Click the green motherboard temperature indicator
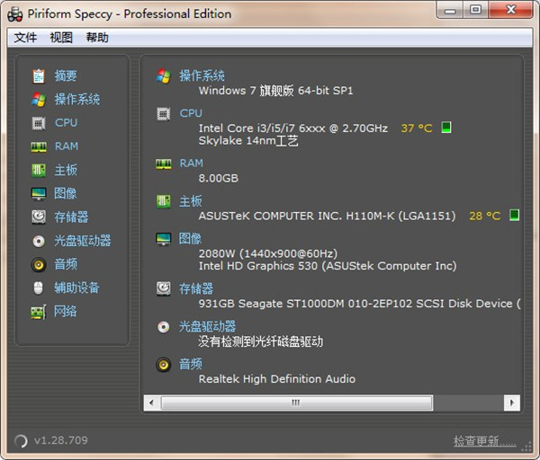Screen dimensions: 540x460 tap(514, 216)
